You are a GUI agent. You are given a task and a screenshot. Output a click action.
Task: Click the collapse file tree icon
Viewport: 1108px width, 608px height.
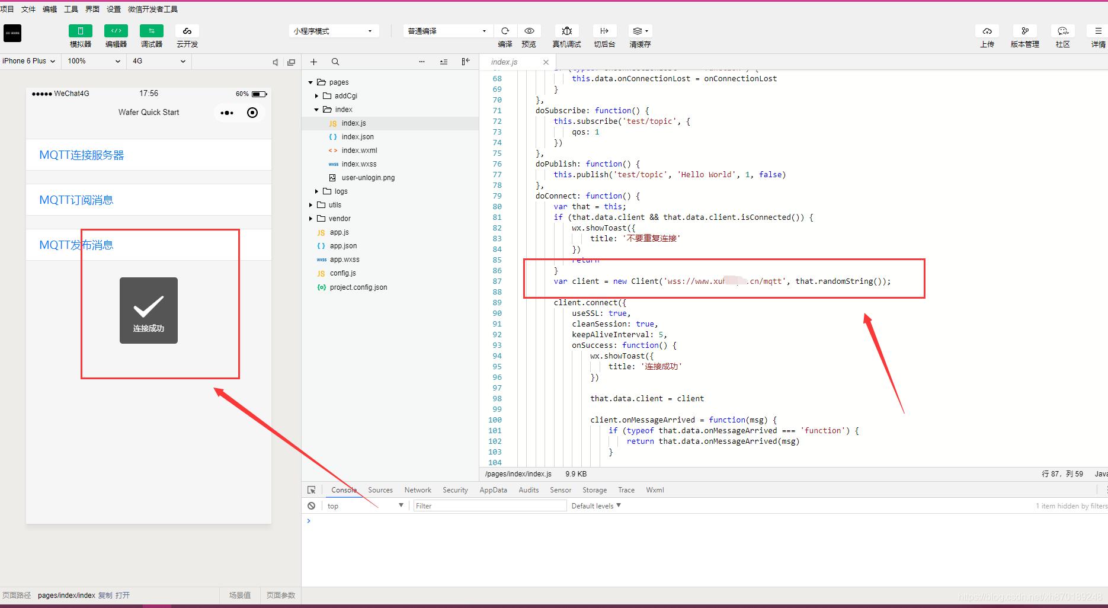(444, 62)
